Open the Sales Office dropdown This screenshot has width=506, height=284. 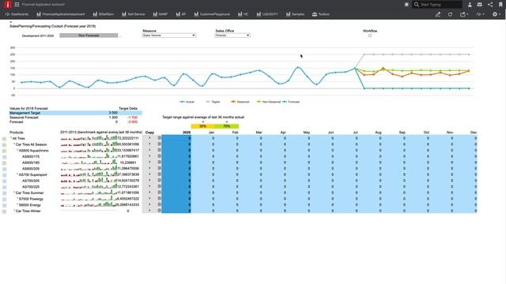(x=232, y=35)
